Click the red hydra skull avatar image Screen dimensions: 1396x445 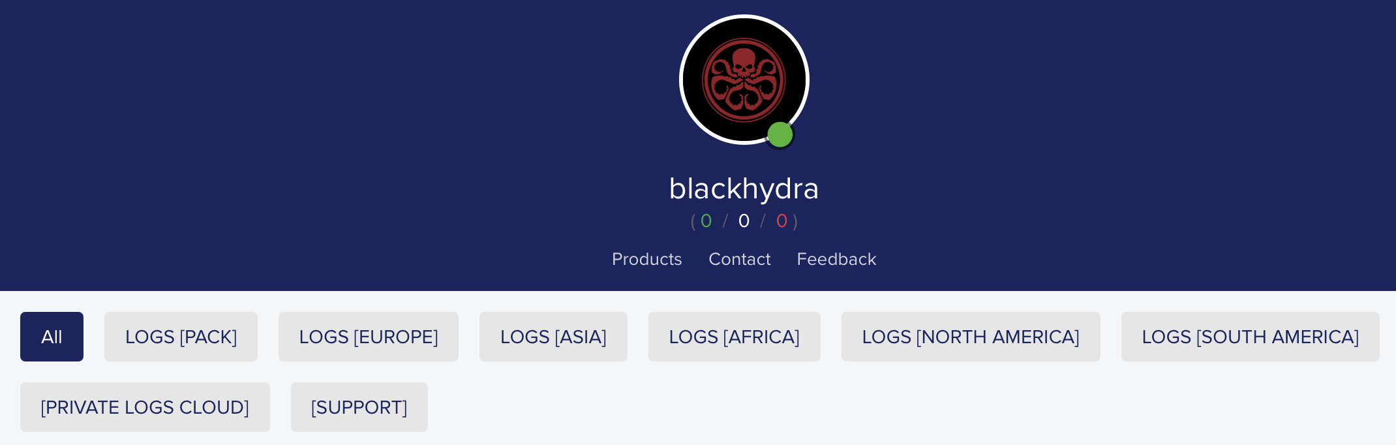744,80
